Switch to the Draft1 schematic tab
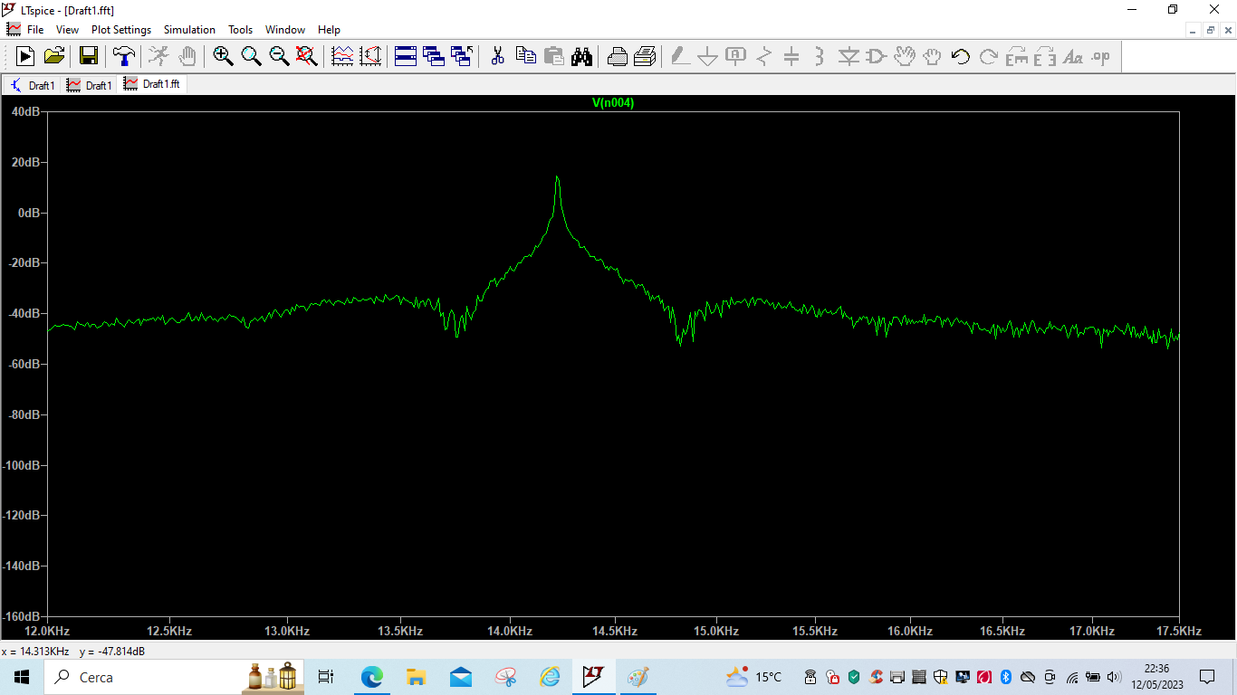Screen dimensions: 1237x695 [x=33, y=85]
